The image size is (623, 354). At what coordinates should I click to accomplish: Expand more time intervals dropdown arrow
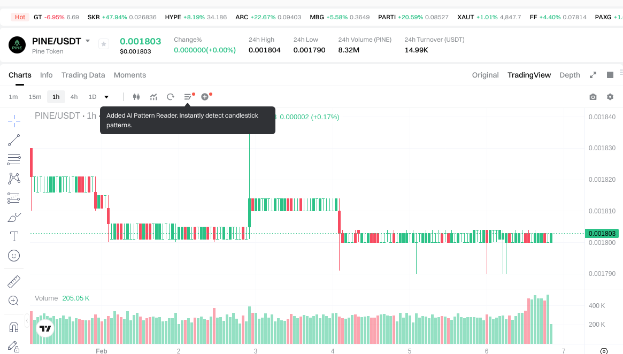click(106, 97)
